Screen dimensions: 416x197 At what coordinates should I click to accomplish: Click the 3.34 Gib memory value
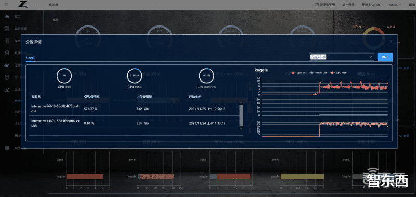click(142, 123)
